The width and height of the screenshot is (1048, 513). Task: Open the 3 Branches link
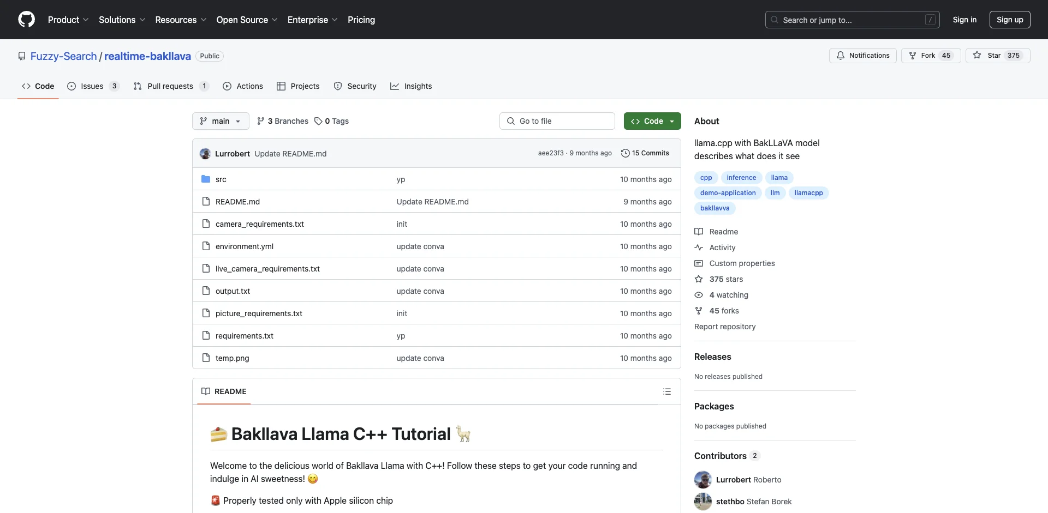click(x=283, y=121)
